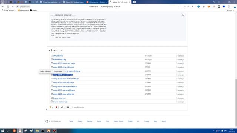Viewport: 237px width, 133px height.
Task: Open the 'Другие' bookmarks dropdown
Action: tap(230, 10)
